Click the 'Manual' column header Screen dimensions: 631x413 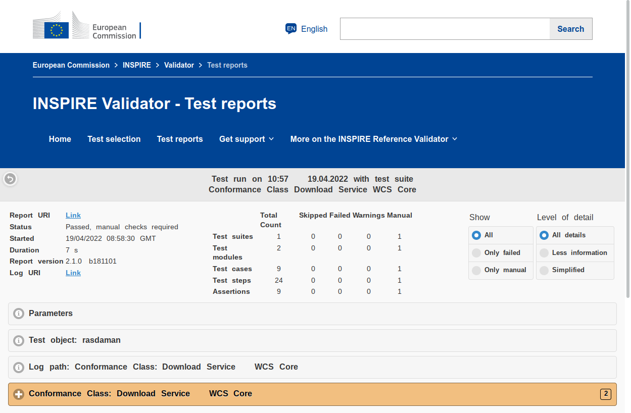(x=400, y=215)
